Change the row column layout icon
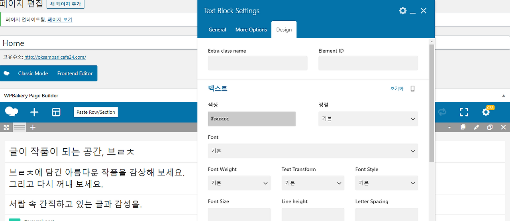The height and width of the screenshot is (221, 510). pyautogui.click(x=19, y=127)
